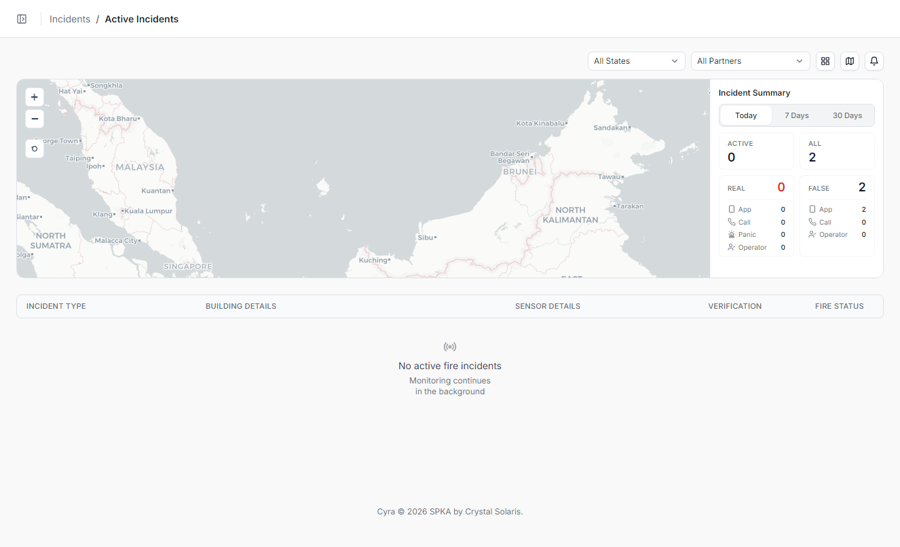This screenshot has width=900, height=547.
Task: Click the SENSOR DETAILS column header
Action: click(548, 306)
